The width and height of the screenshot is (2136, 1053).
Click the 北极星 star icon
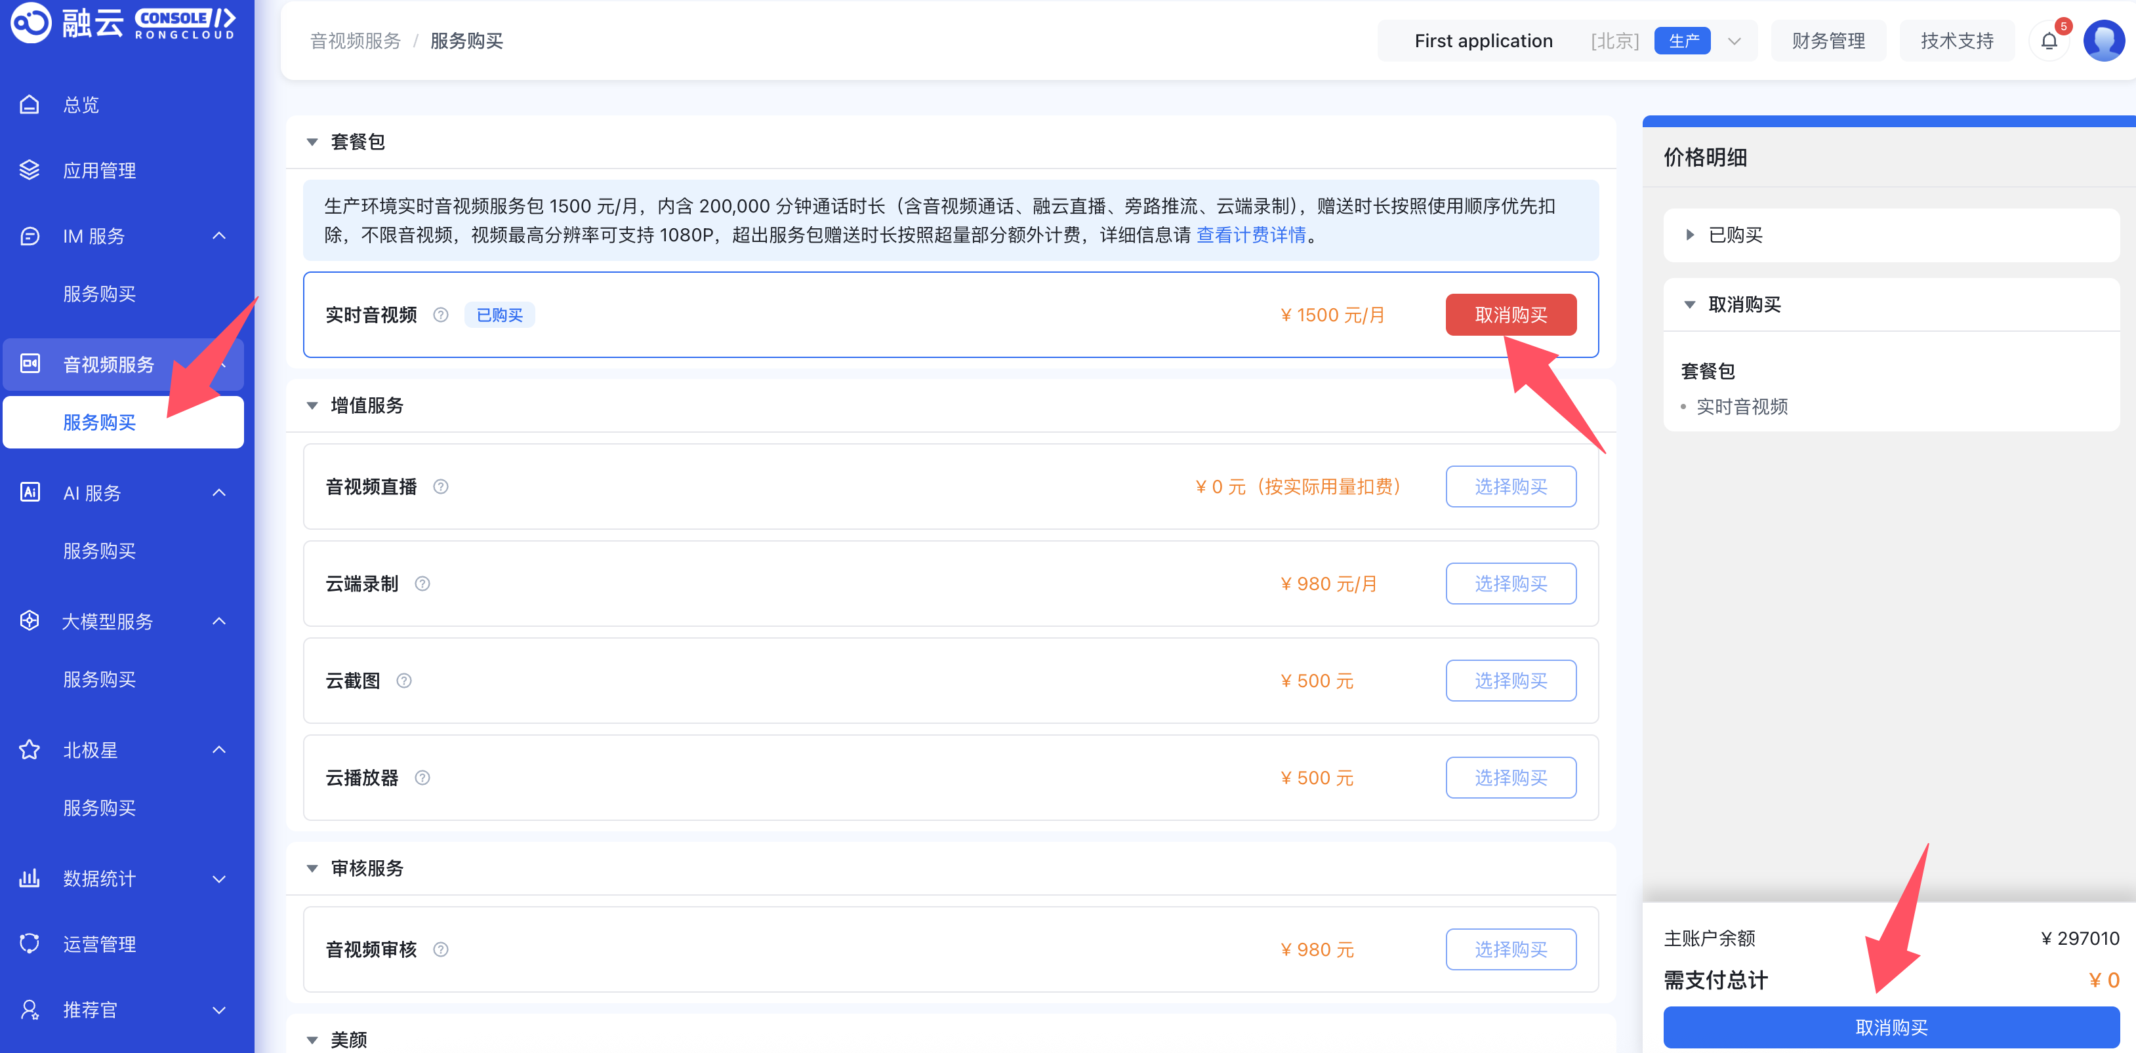[30, 749]
